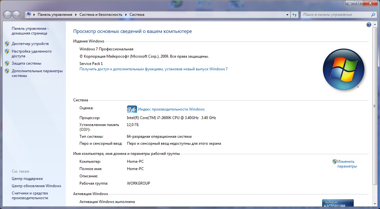
Task: Click the shield icon beside Изменить параметры
Action: (334, 161)
